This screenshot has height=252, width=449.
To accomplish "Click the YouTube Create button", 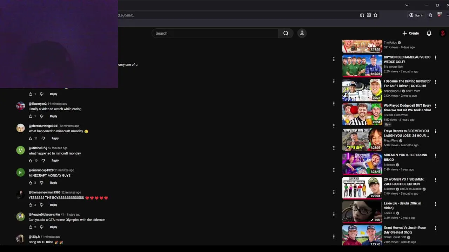I will coord(410,33).
